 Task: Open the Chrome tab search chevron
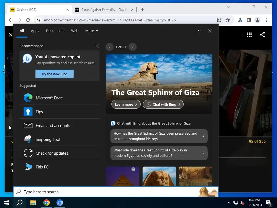point(228,7)
